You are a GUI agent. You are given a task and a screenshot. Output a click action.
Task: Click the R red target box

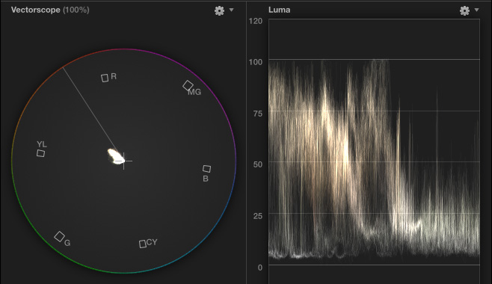click(105, 78)
